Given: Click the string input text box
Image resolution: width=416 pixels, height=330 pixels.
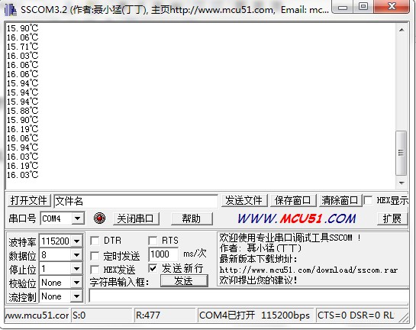Looking at the screenshot, I should click(249, 296).
